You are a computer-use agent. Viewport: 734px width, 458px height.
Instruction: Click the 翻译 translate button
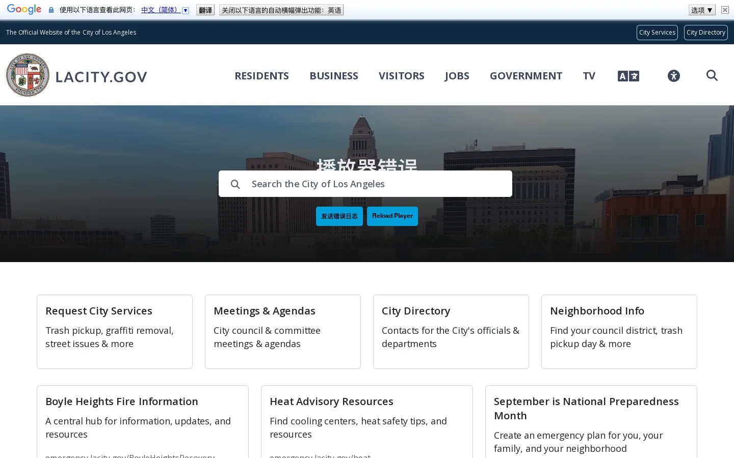205,10
